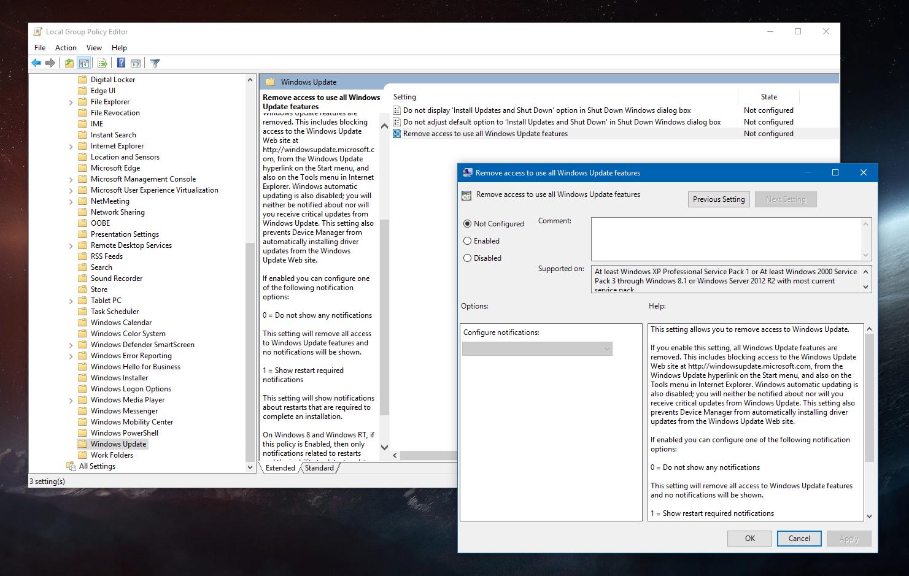909x576 pixels.
Task: Click the Apply button
Action: (849, 539)
